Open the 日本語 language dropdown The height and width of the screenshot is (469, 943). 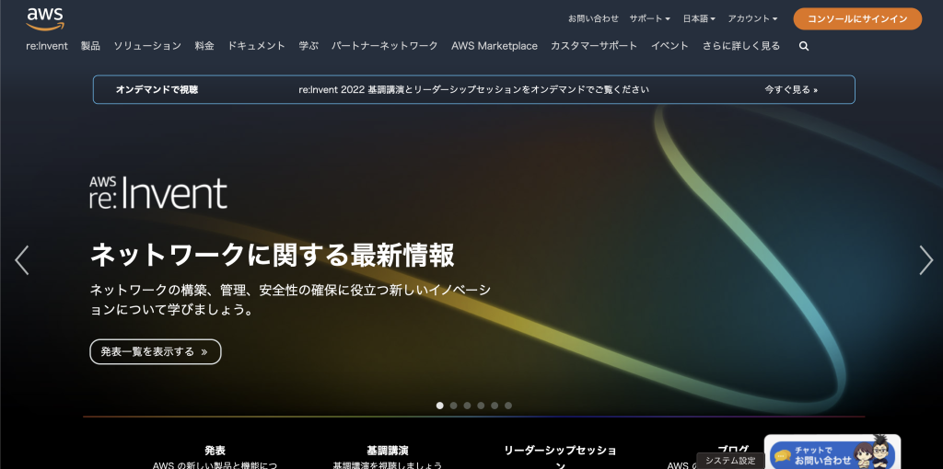pyautogui.click(x=699, y=18)
